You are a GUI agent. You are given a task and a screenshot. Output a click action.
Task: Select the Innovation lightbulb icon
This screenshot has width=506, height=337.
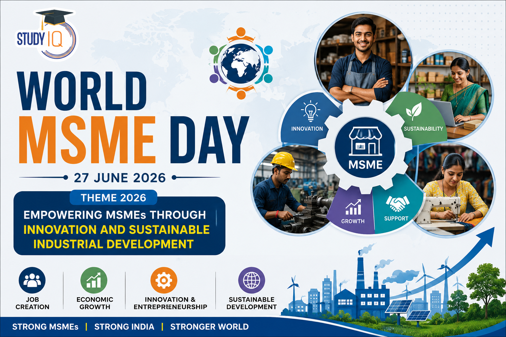(310, 111)
